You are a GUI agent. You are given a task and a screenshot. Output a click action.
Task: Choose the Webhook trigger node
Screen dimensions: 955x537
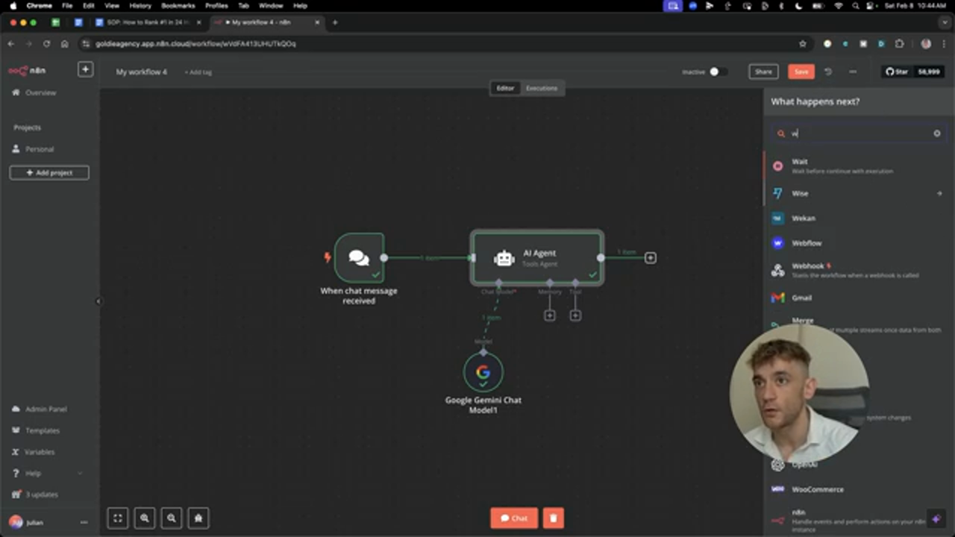(858, 270)
